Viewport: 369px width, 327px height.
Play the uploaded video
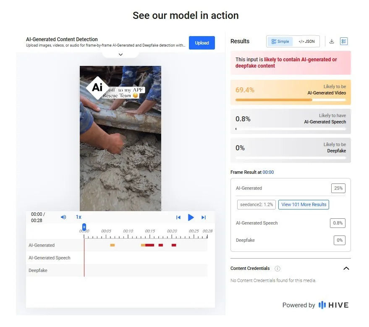[191, 217]
